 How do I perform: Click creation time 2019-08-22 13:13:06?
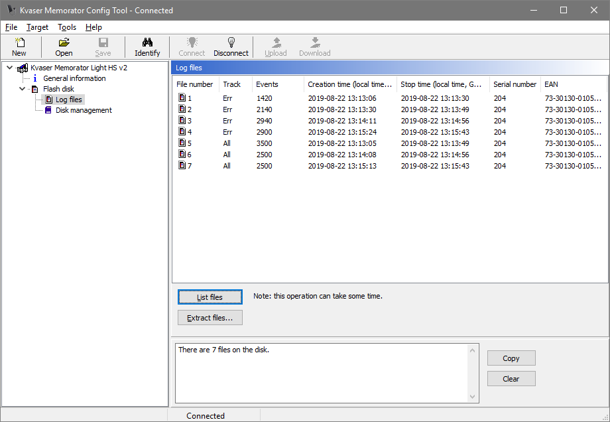click(342, 98)
